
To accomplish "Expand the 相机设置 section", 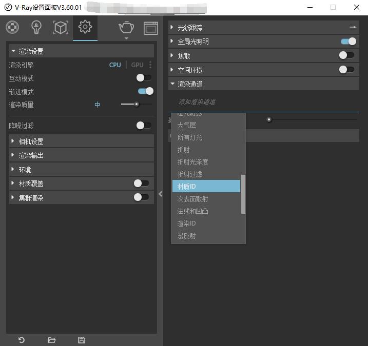I will point(31,141).
